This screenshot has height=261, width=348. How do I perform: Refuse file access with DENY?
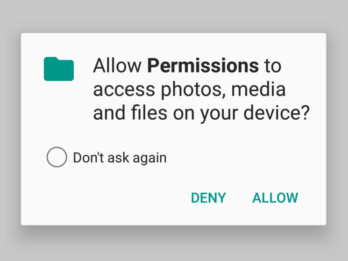click(x=208, y=198)
